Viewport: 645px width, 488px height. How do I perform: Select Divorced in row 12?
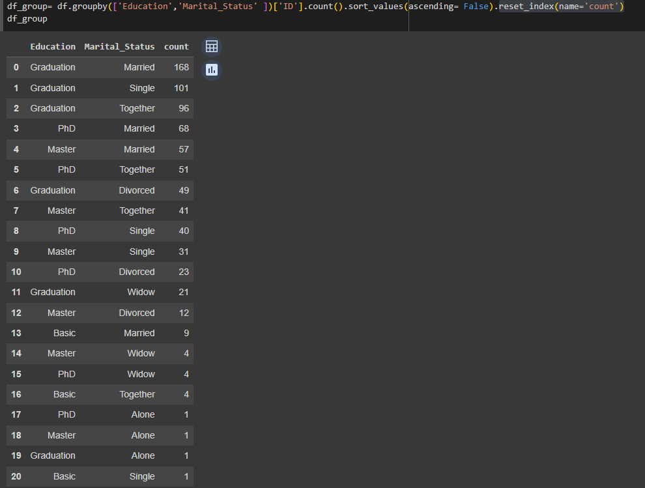[137, 313]
